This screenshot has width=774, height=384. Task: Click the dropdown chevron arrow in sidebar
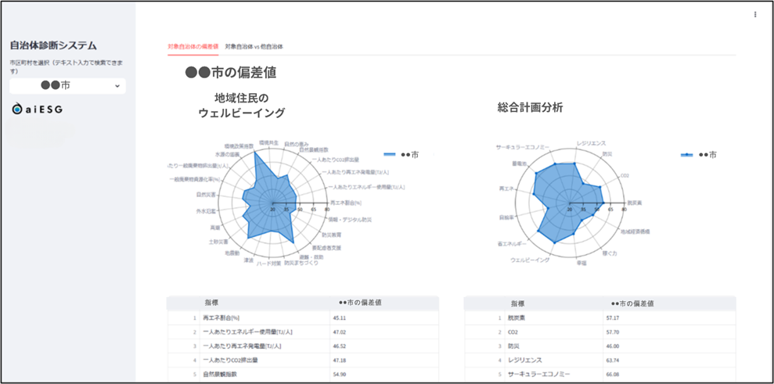117,86
